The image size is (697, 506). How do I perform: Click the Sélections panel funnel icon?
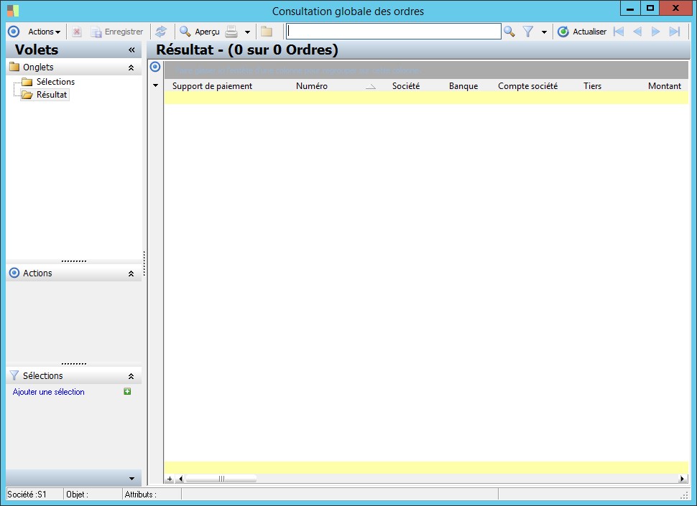(14, 375)
